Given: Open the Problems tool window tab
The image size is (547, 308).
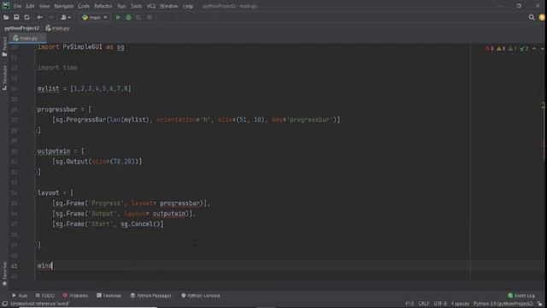Looking at the screenshot, I should (75, 295).
